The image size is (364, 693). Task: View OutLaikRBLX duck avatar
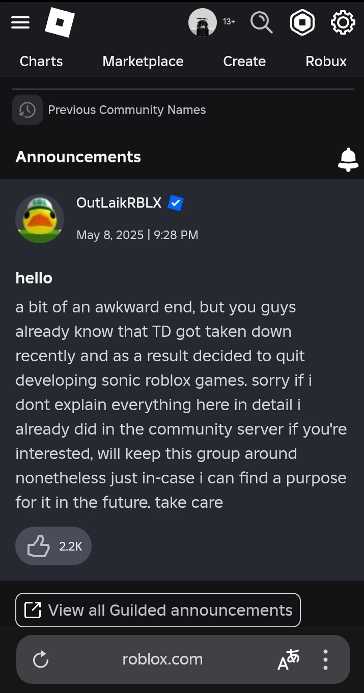click(40, 219)
